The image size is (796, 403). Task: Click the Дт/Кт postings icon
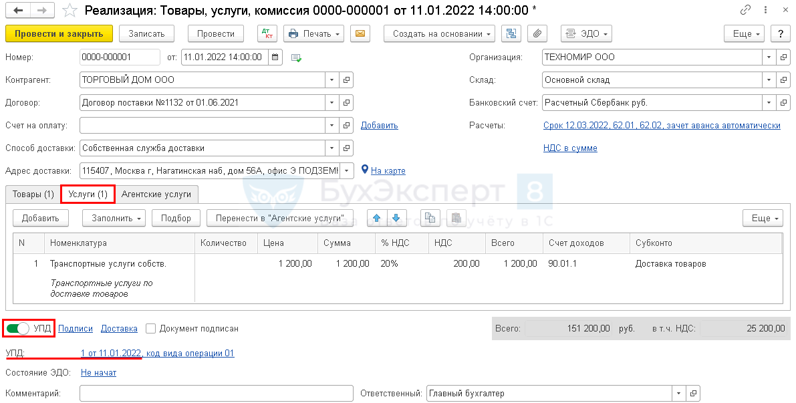[267, 34]
